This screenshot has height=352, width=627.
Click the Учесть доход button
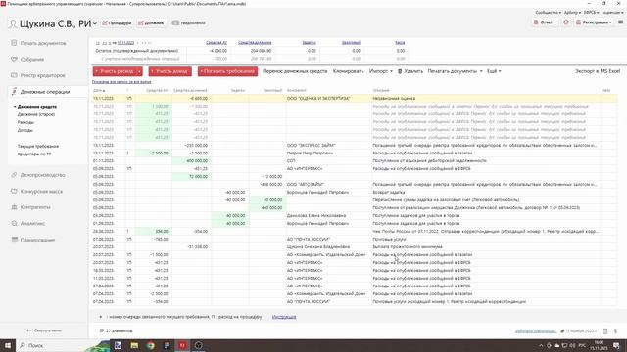pos(169,71)
